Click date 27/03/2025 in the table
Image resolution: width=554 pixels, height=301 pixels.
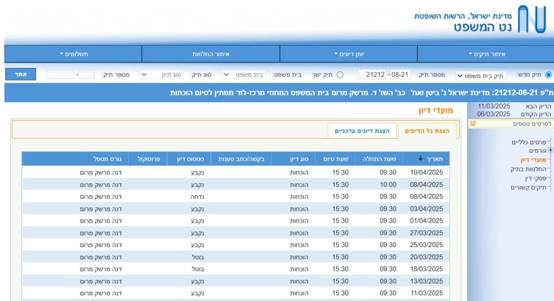pyautogui.click(x=426, y=233)
